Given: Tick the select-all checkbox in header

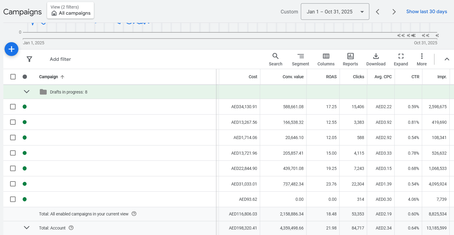Looking at the screenshot, I should 13,77.
